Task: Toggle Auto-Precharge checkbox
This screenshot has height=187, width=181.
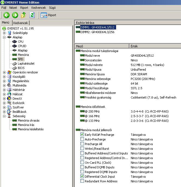Action: (x=82, y=139)
